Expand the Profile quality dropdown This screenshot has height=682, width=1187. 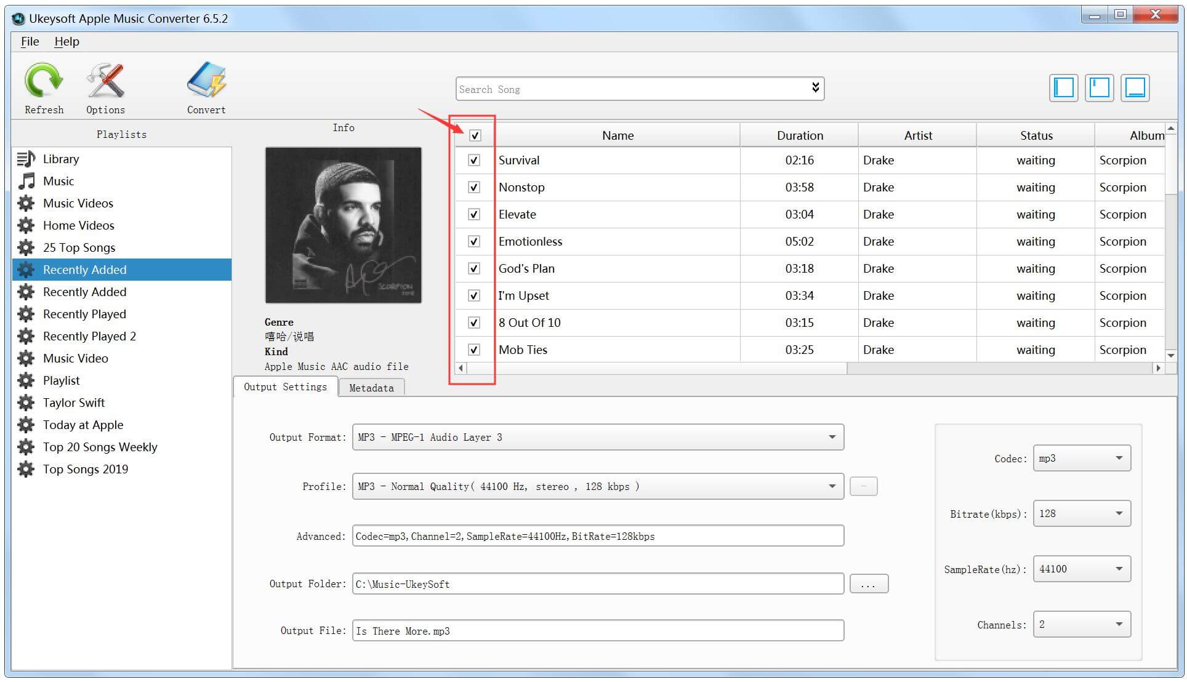click(x=832, y=486)
